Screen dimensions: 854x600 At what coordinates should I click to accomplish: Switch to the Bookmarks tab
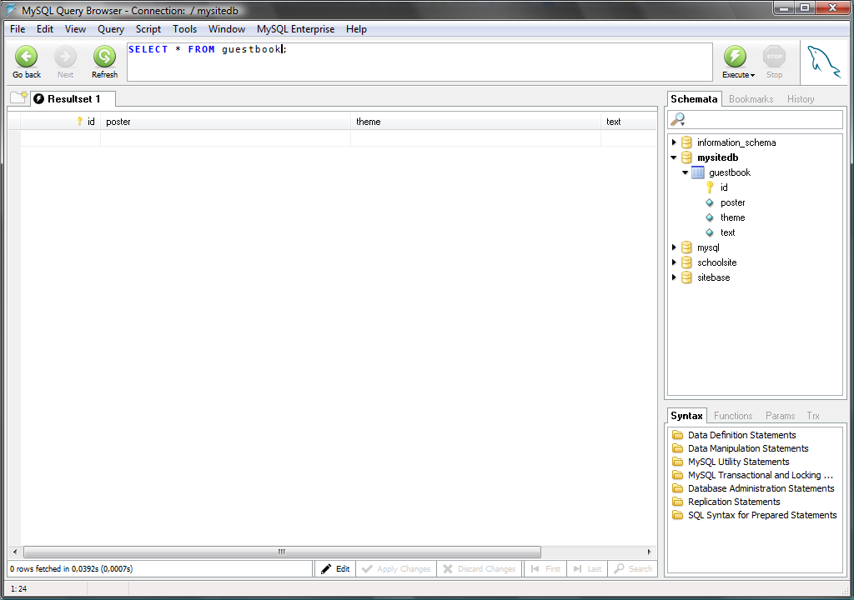coord(751,99)
